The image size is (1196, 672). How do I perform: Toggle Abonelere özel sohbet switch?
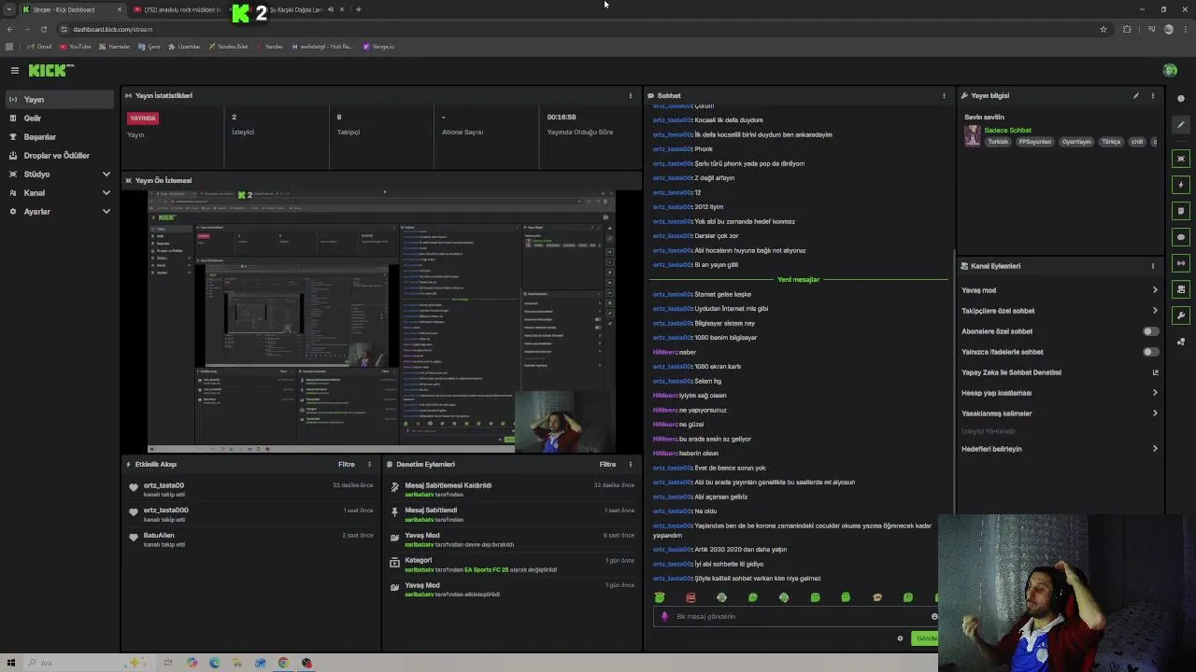point(1150,331)
